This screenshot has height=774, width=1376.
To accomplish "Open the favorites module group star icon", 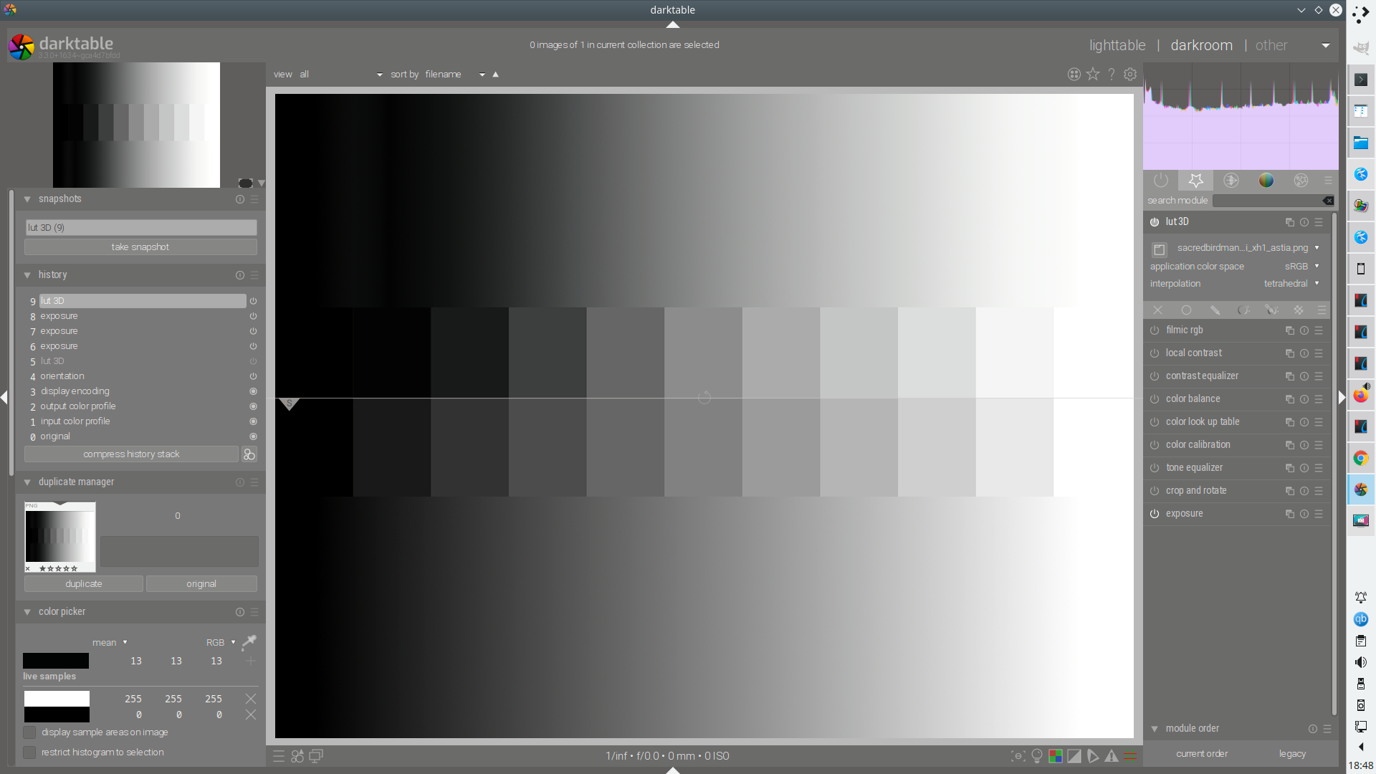I will click(x=1195, y=181).
